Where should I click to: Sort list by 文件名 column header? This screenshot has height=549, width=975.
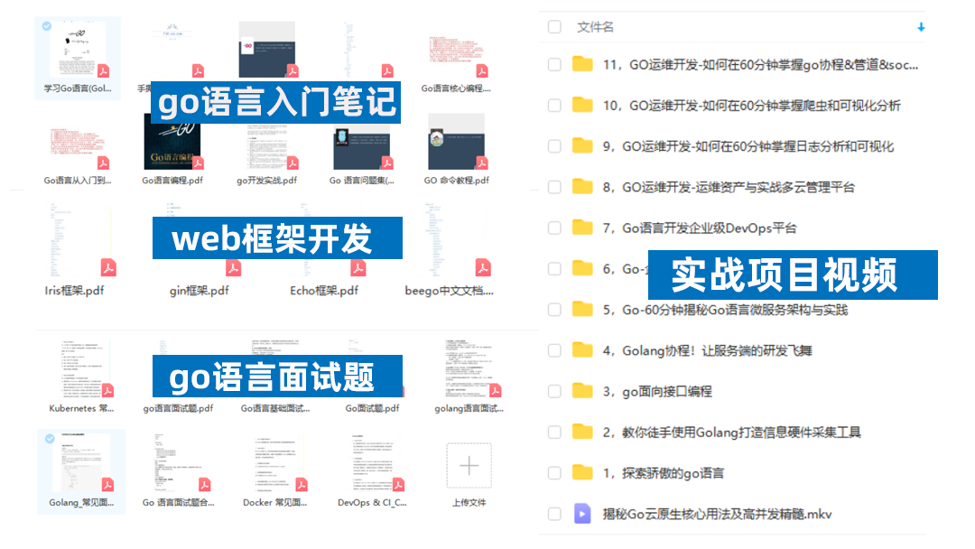(596, 27)
